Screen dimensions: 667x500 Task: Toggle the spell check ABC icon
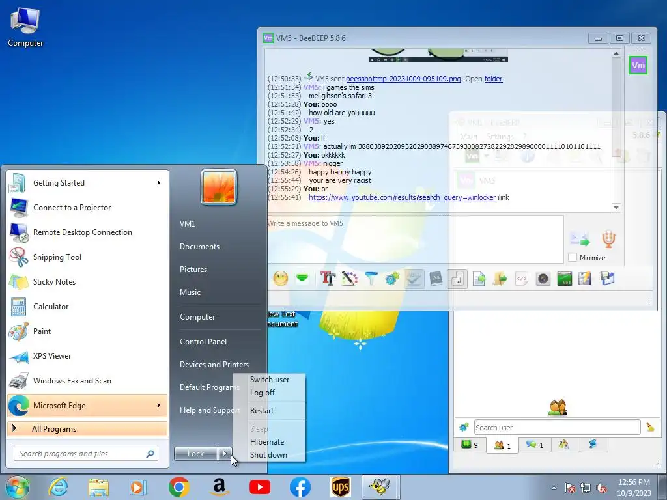(x=414, y=279)
